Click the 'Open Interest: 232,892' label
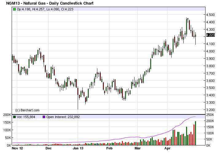The height and width of the screenshot is (154, 223). click(63, 117)
